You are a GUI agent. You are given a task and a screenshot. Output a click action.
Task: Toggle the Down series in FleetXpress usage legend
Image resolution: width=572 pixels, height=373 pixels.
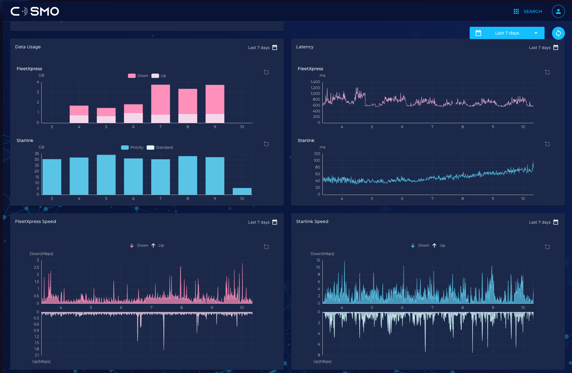[x=138, y=76]
